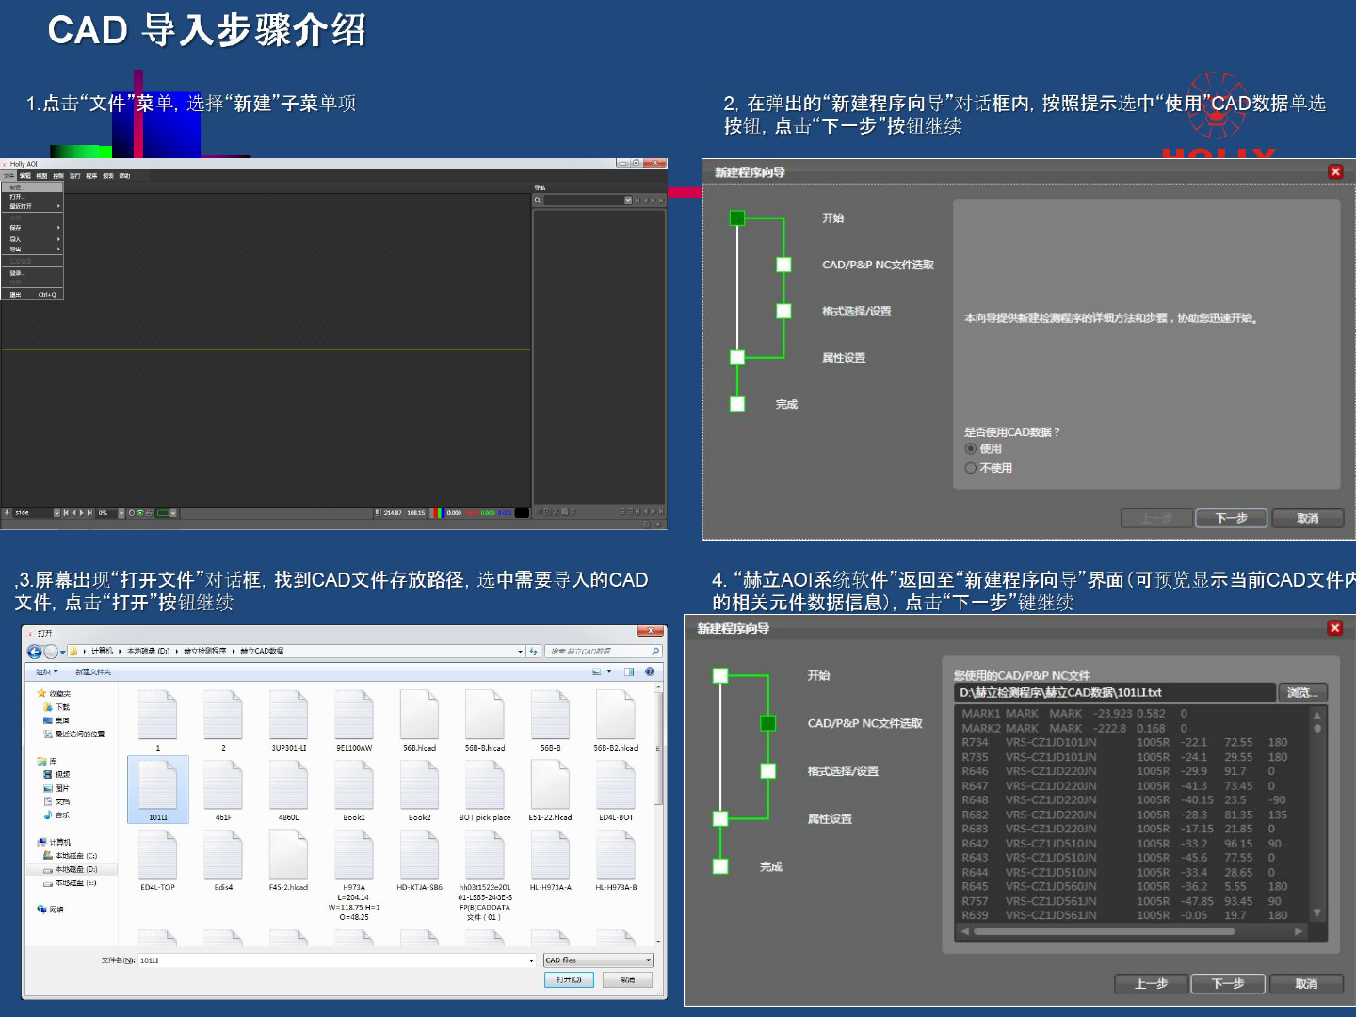
Task: Click the '打开(O)' button
Action: (x=569, y=979)
